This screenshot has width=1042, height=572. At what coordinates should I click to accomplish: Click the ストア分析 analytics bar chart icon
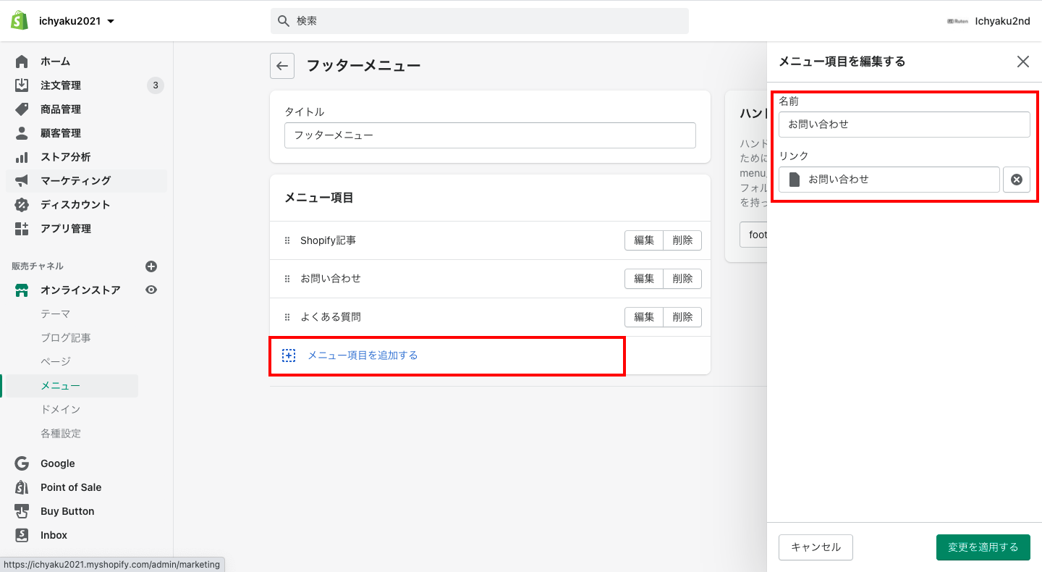(x=22, y=157)
